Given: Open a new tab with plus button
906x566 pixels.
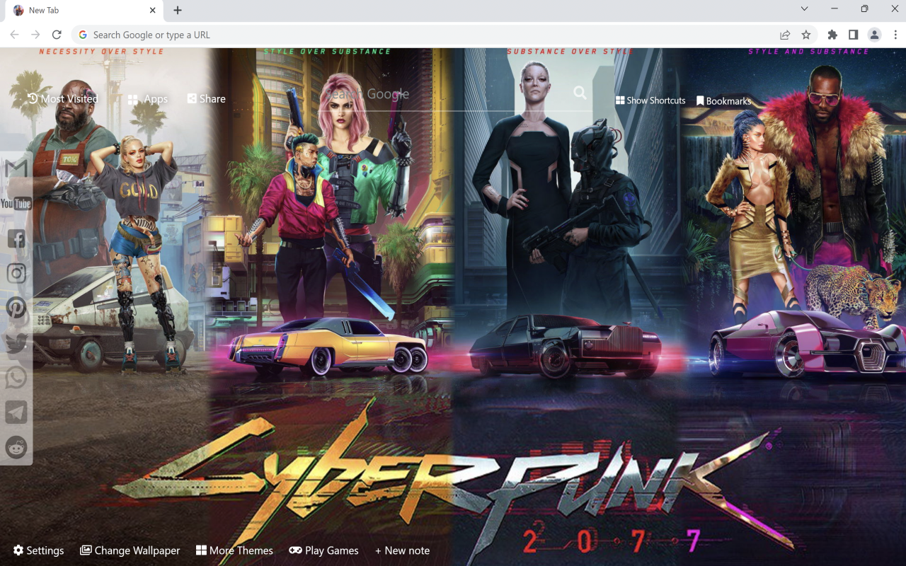Looking at the screenshot, I should 178,11.
